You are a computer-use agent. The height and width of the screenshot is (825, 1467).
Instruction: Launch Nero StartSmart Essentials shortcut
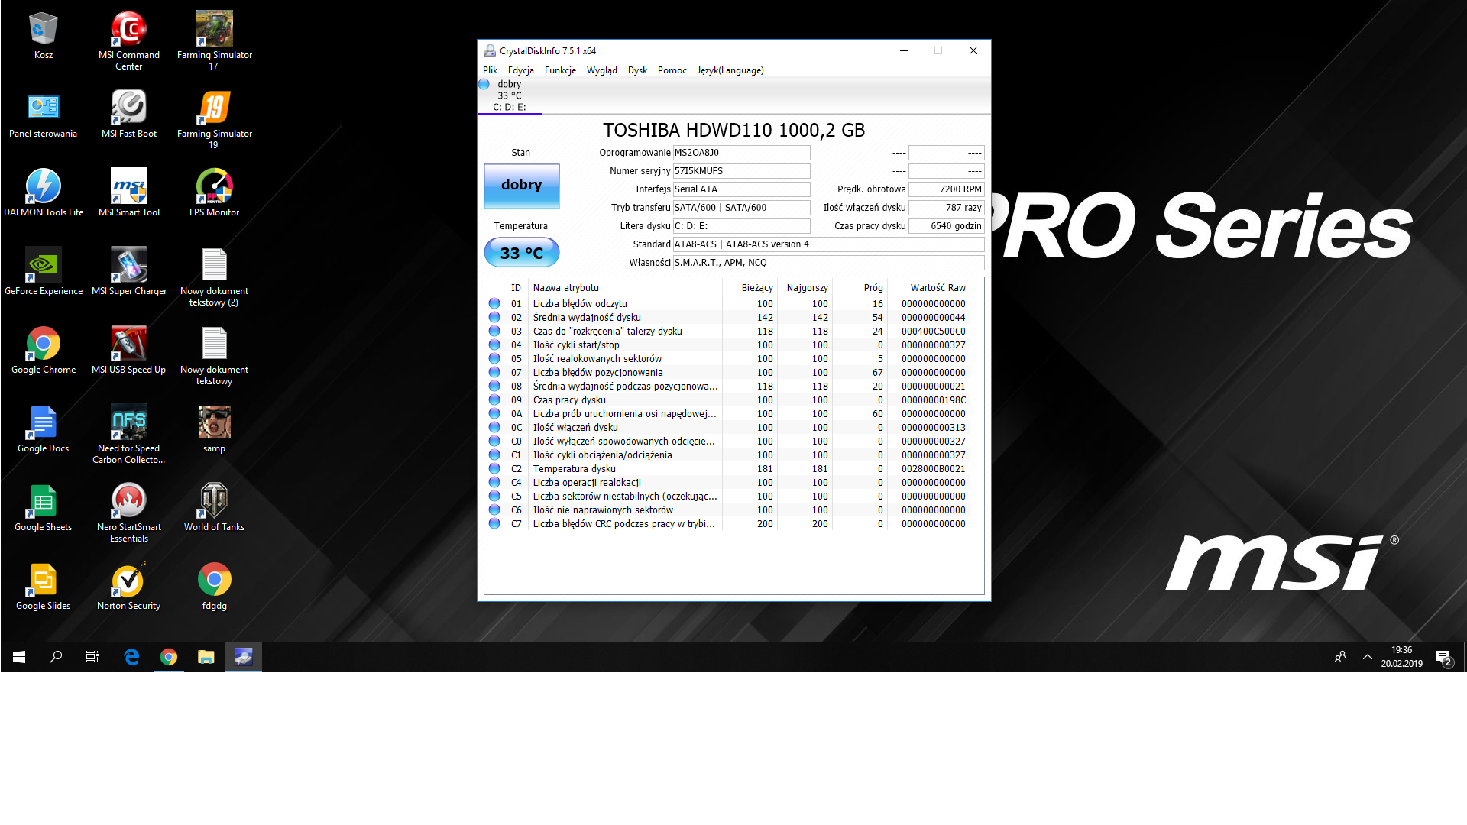click(129, 513)
